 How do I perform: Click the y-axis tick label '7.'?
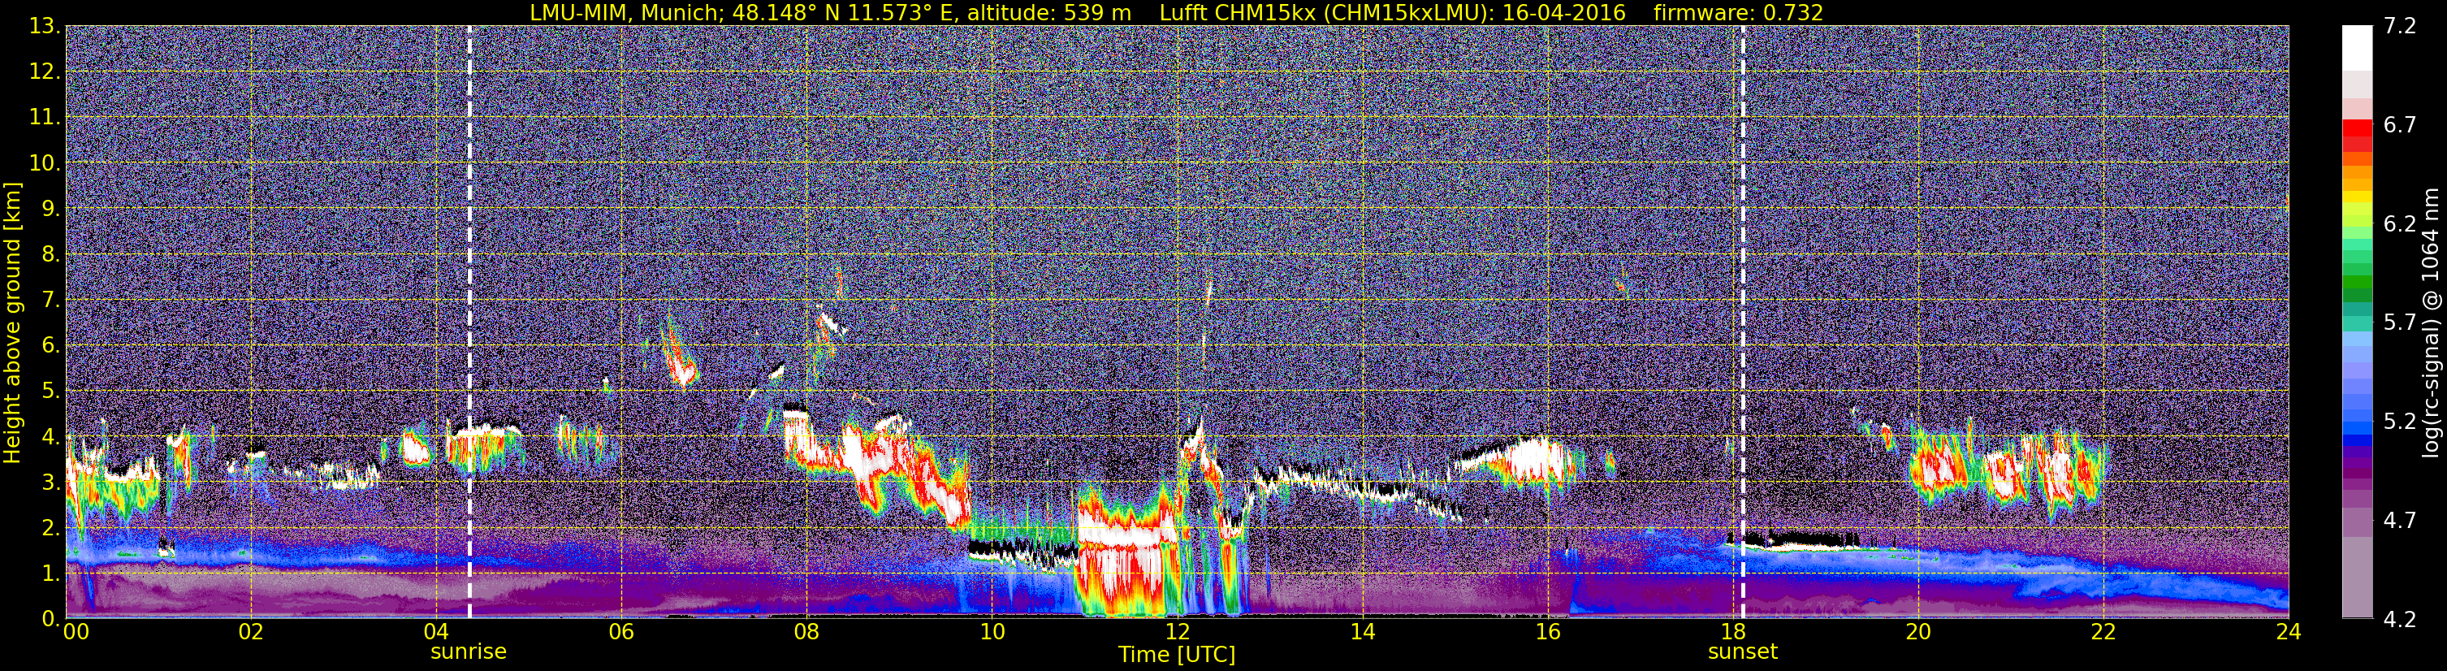click(50, 301)
